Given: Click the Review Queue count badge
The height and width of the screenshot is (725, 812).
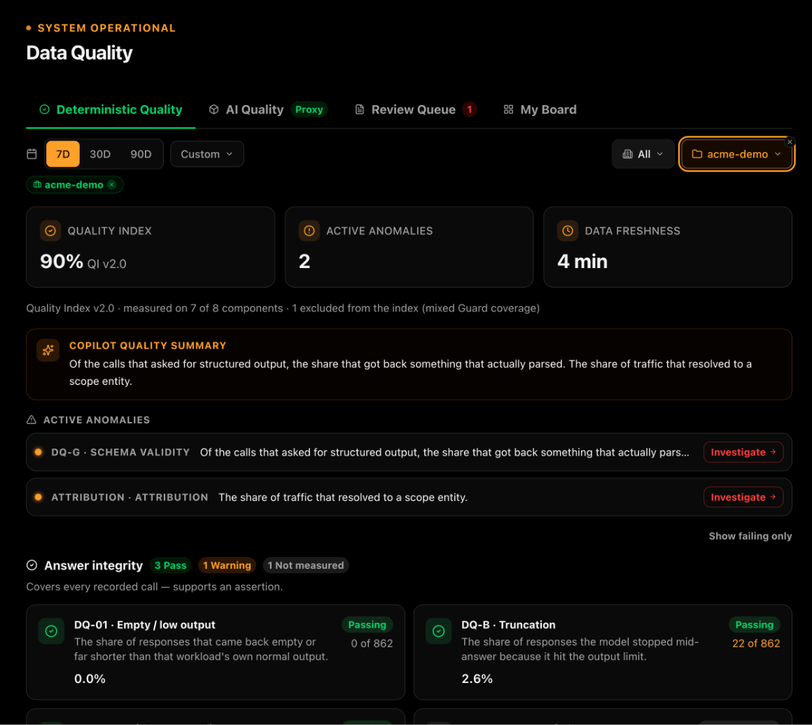Looking at the screenshot, I should click(x=470, y=110).
